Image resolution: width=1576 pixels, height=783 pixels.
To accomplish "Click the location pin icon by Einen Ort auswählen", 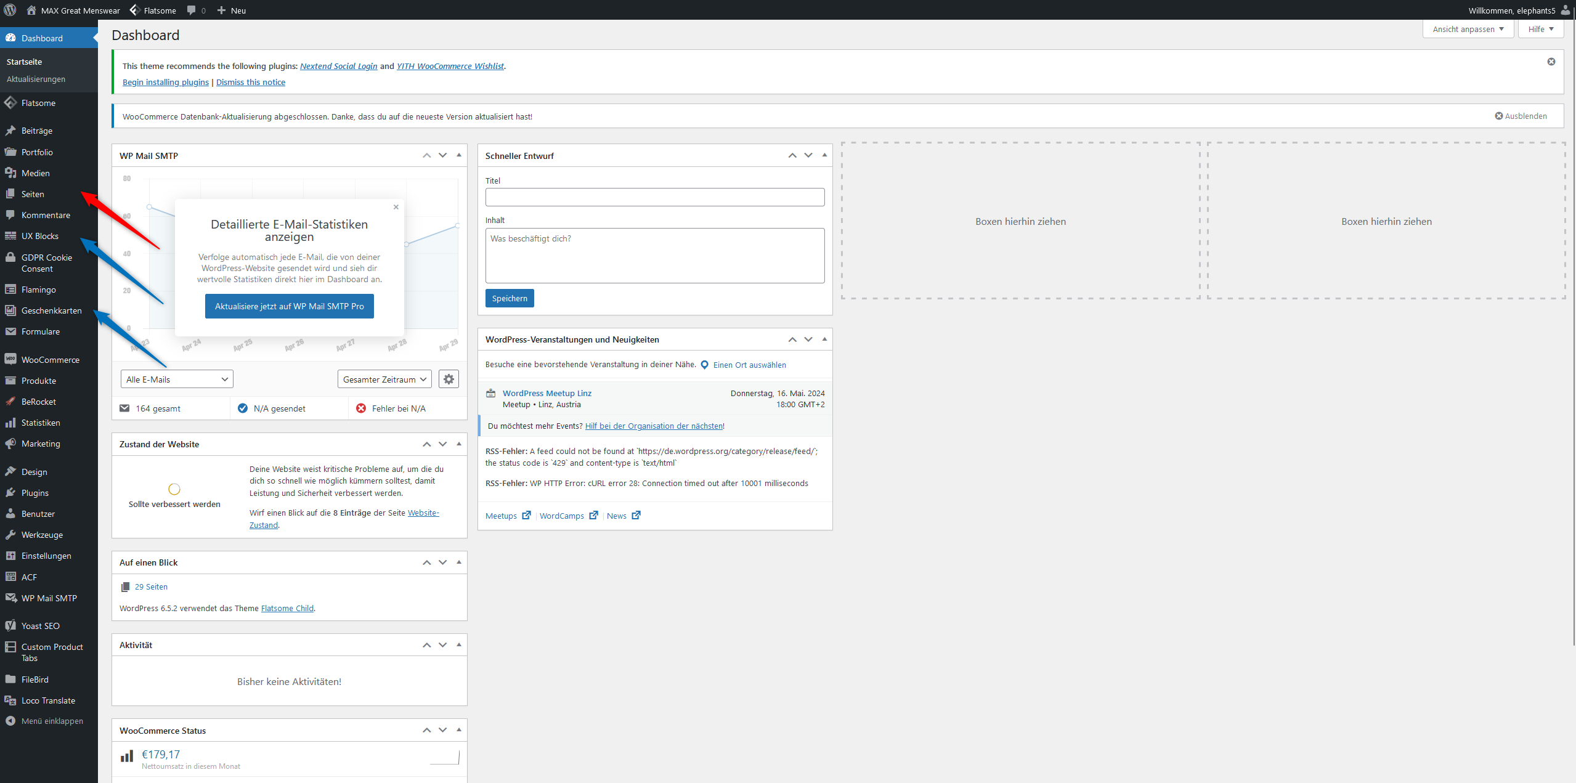I will coord(705,365).
